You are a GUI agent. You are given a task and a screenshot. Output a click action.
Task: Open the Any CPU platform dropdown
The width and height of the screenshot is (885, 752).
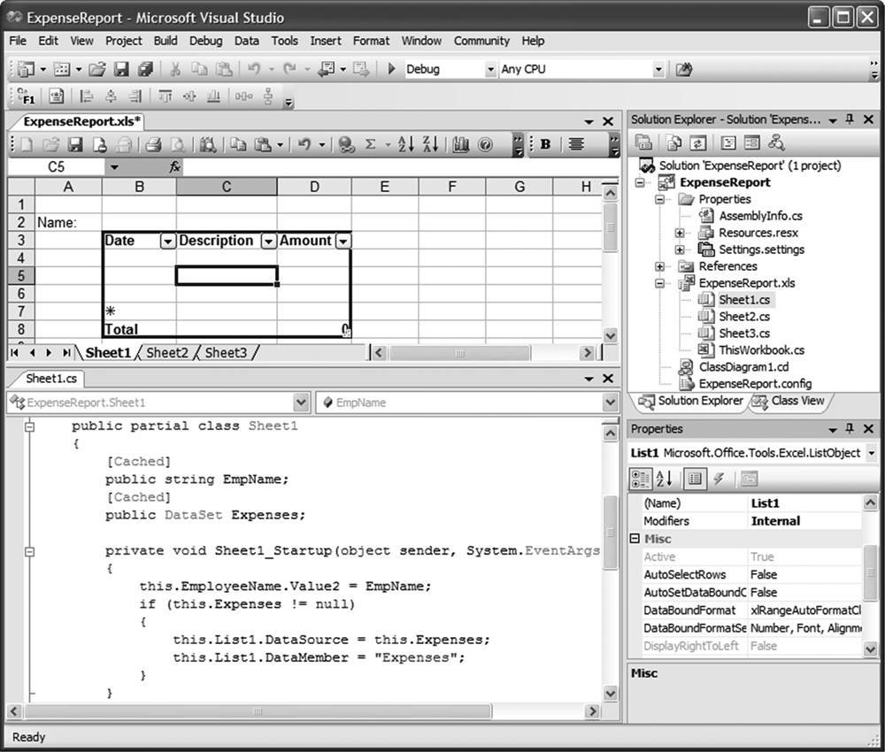click(x=658, y=69)
